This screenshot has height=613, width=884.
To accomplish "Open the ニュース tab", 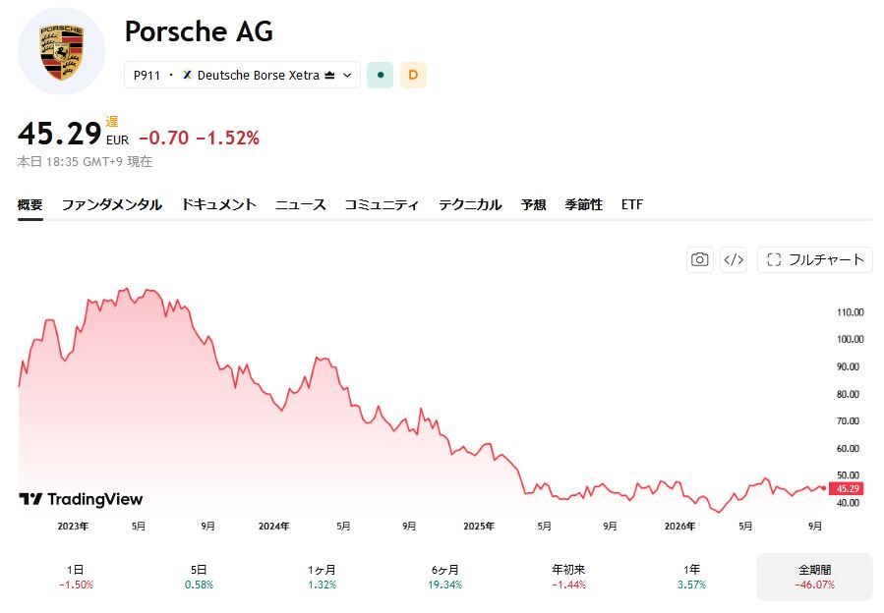I will coord(301,204).
